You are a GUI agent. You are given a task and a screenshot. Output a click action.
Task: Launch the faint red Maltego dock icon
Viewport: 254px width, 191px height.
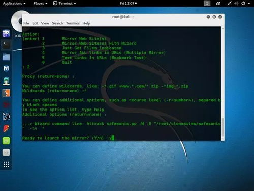coord(6,105)
